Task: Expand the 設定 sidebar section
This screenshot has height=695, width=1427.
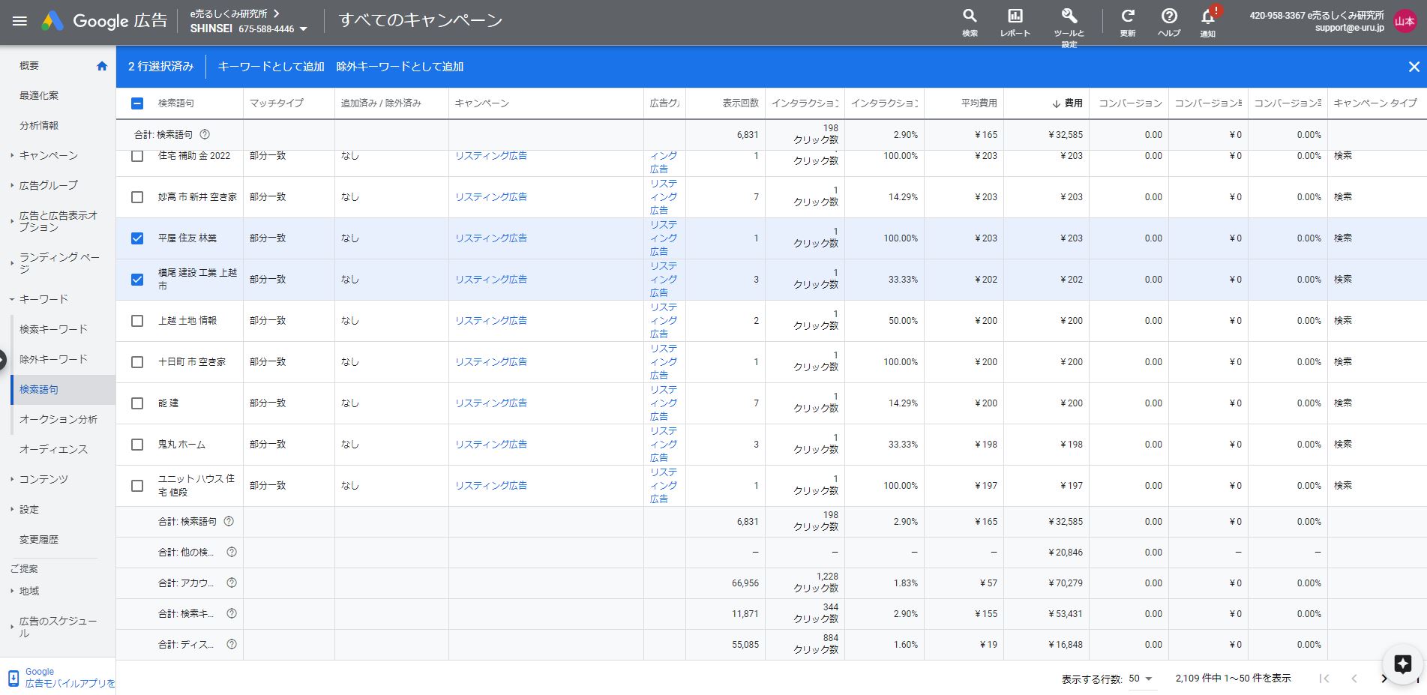Action: (x=12, y=509)
